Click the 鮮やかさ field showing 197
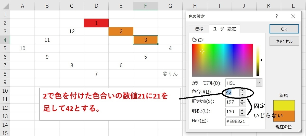 coord(232,102)
